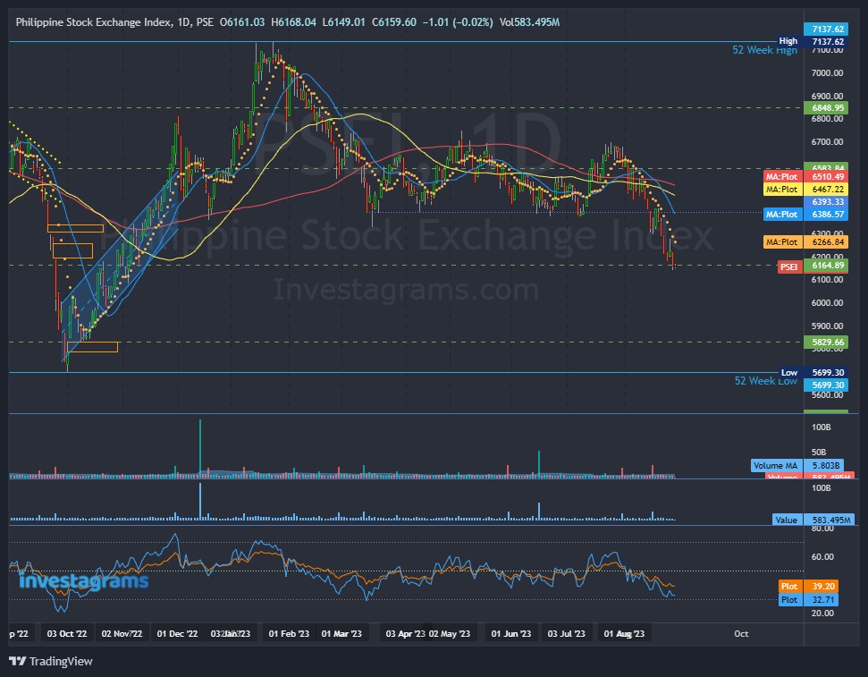
Task: Select the open value O6161.03
Action: [x=242, y=22]
